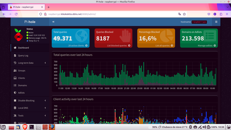Click the Client activity over last 24 hours chart

[135, 114]
